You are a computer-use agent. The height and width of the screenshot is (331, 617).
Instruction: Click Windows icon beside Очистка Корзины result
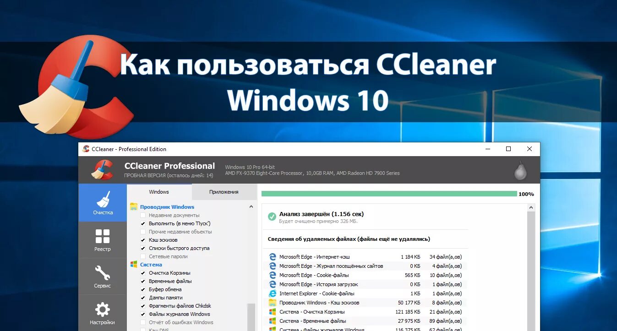pos(273,312)
